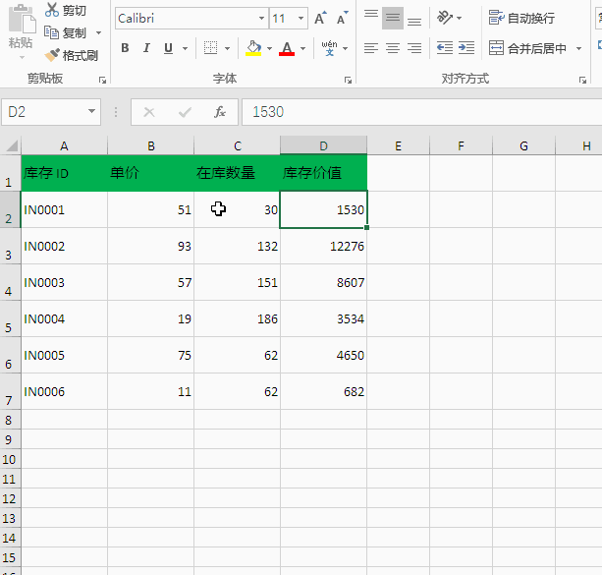Select column F header
Screen dimensions: 602x575
click(462, 146)
